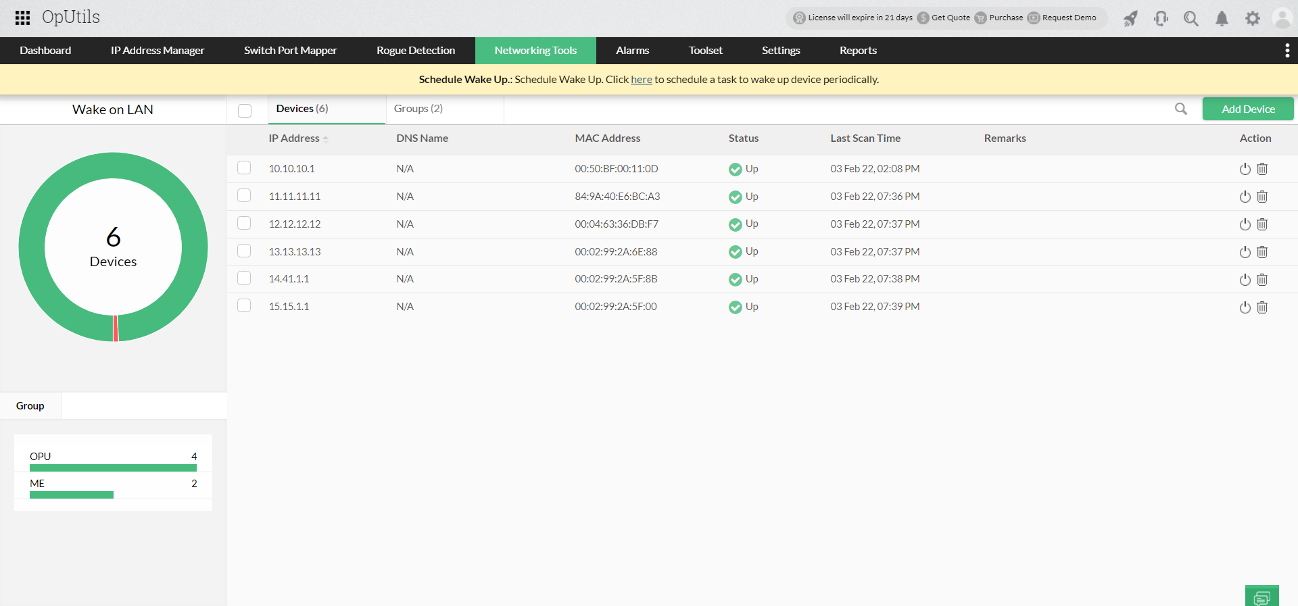Click the OPU group progress bar
The image size is (1298, 606).
click(x=113, y=468)
